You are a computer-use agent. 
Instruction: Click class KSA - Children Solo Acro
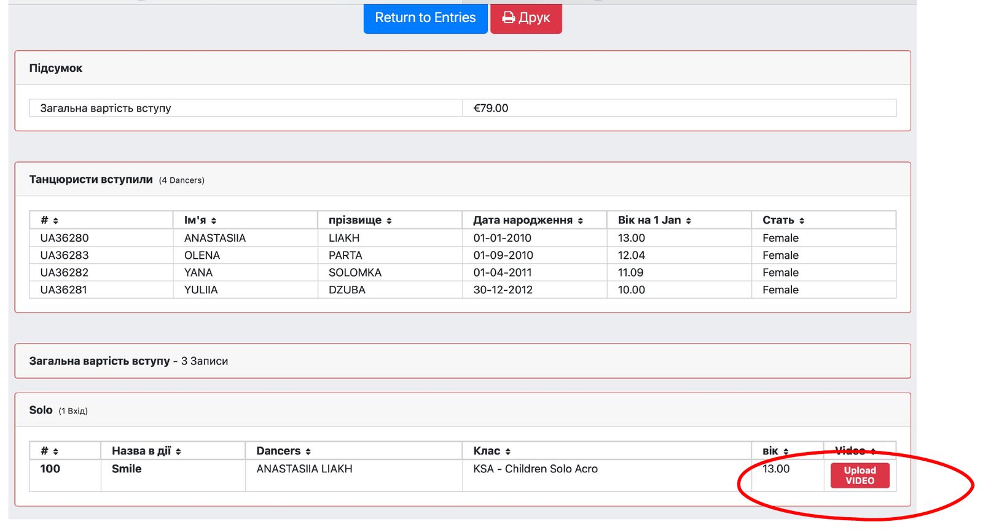(536, 469)
